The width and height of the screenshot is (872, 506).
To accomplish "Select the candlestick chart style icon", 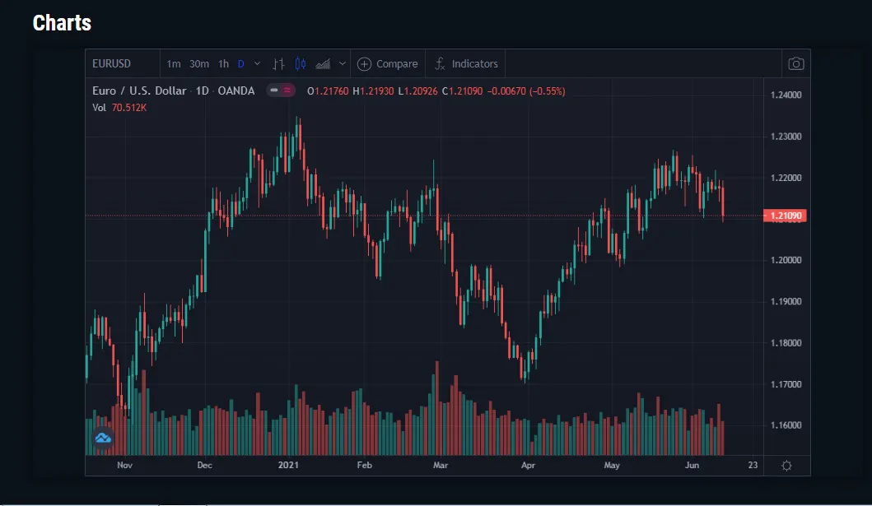I will pyautogui.click(x=301, y=64).
